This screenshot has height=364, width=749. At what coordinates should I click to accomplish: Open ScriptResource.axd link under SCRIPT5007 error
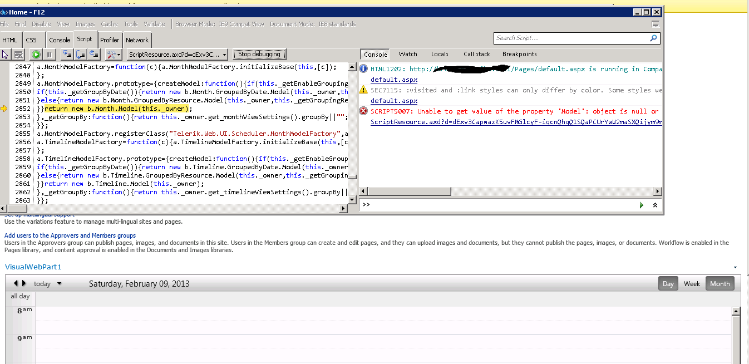coord(516,122)
